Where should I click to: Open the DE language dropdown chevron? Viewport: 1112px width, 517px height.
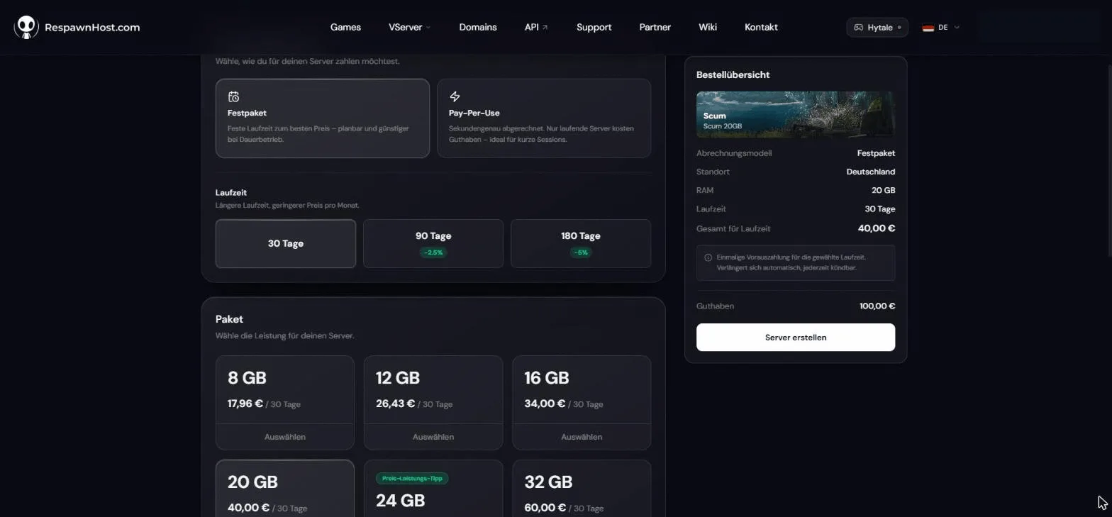point(957,28)
